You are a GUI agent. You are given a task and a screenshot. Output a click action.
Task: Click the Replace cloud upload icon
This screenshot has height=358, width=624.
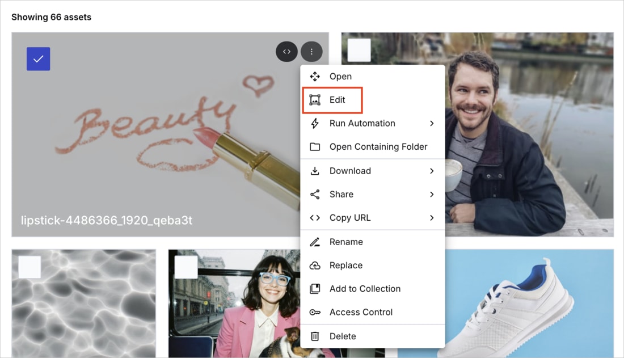pos(315,266)
